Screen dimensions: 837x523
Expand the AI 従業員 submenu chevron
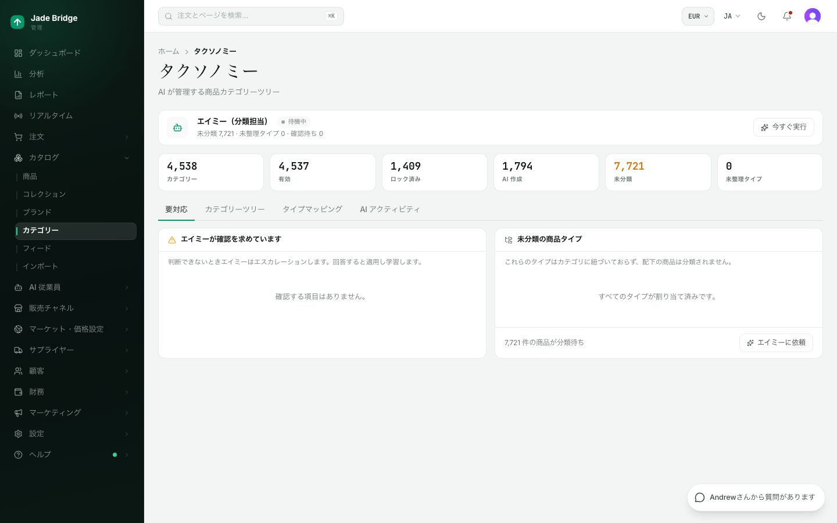(127, 287)
